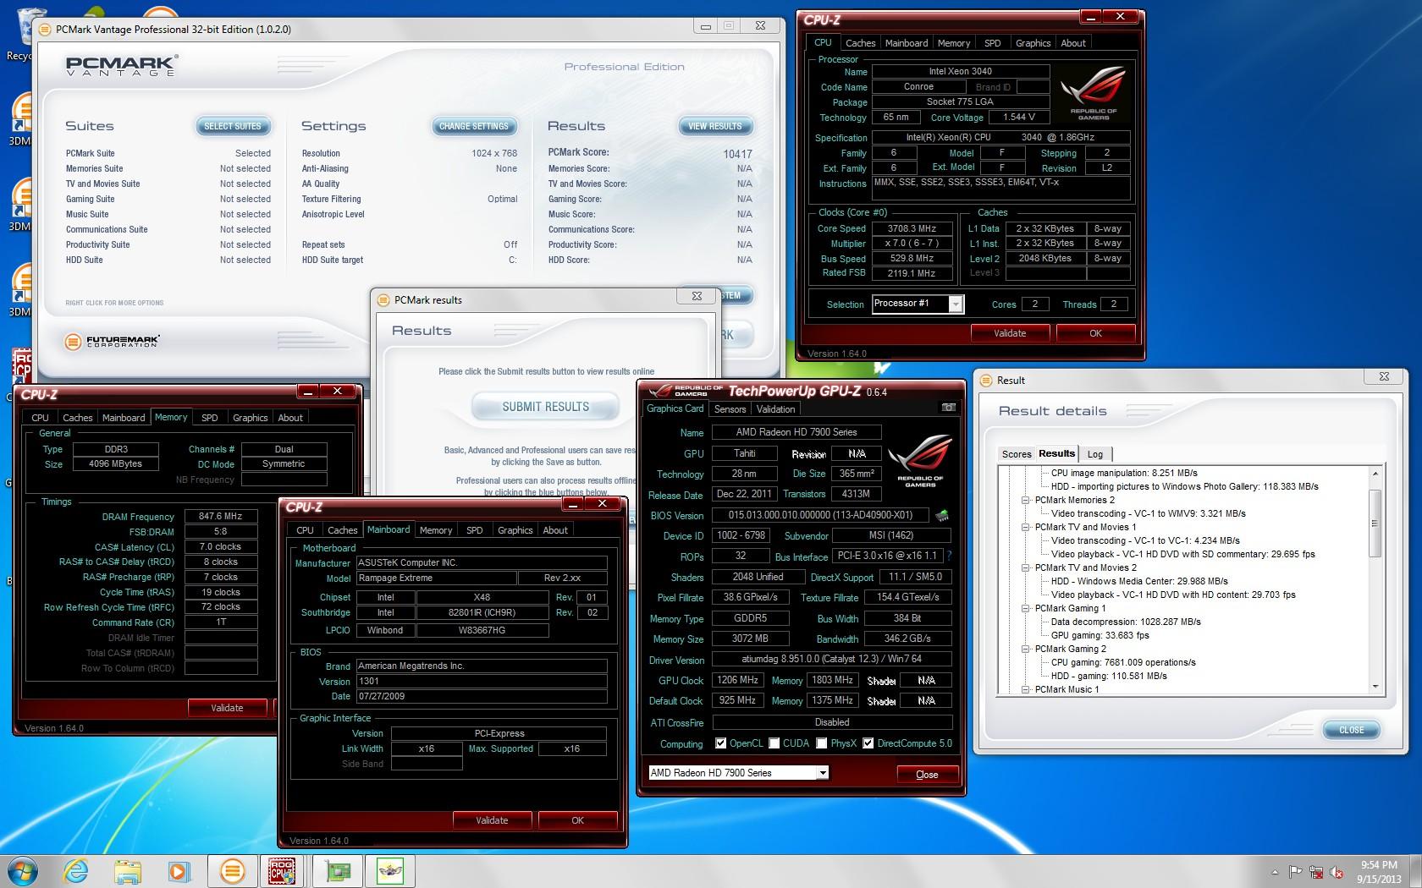Viewport: 1422px width, 888px height.
Task: Collapse the PCMark TV and Movies 2 node
Action: pos(1025,567)
